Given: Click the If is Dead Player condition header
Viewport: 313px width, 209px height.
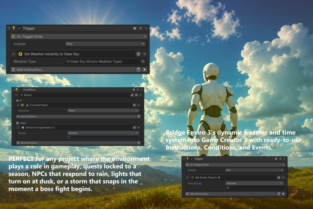Looking at the screenshot, I should (x=79, y=105).
